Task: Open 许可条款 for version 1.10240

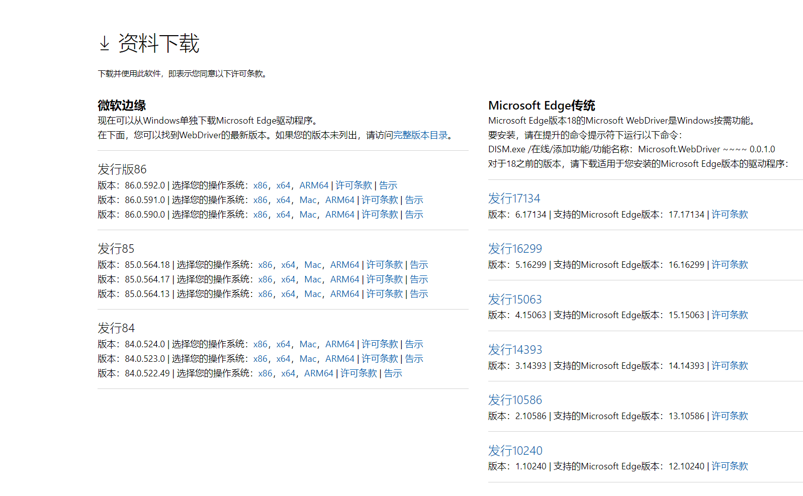Action: (730, 466)
